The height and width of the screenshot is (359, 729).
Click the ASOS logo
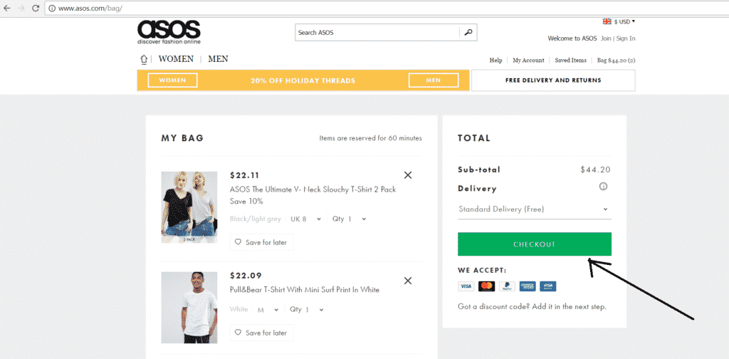click(169, 32)
